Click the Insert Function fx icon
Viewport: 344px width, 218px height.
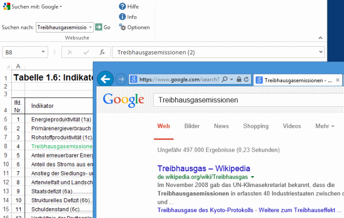(x=102, y=52)
